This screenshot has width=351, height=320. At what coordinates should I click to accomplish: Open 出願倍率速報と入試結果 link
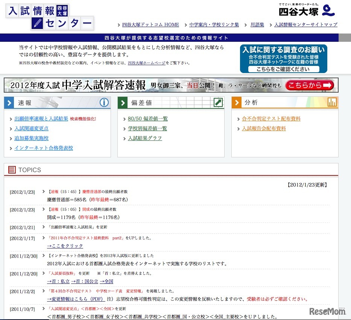(41, 119)
